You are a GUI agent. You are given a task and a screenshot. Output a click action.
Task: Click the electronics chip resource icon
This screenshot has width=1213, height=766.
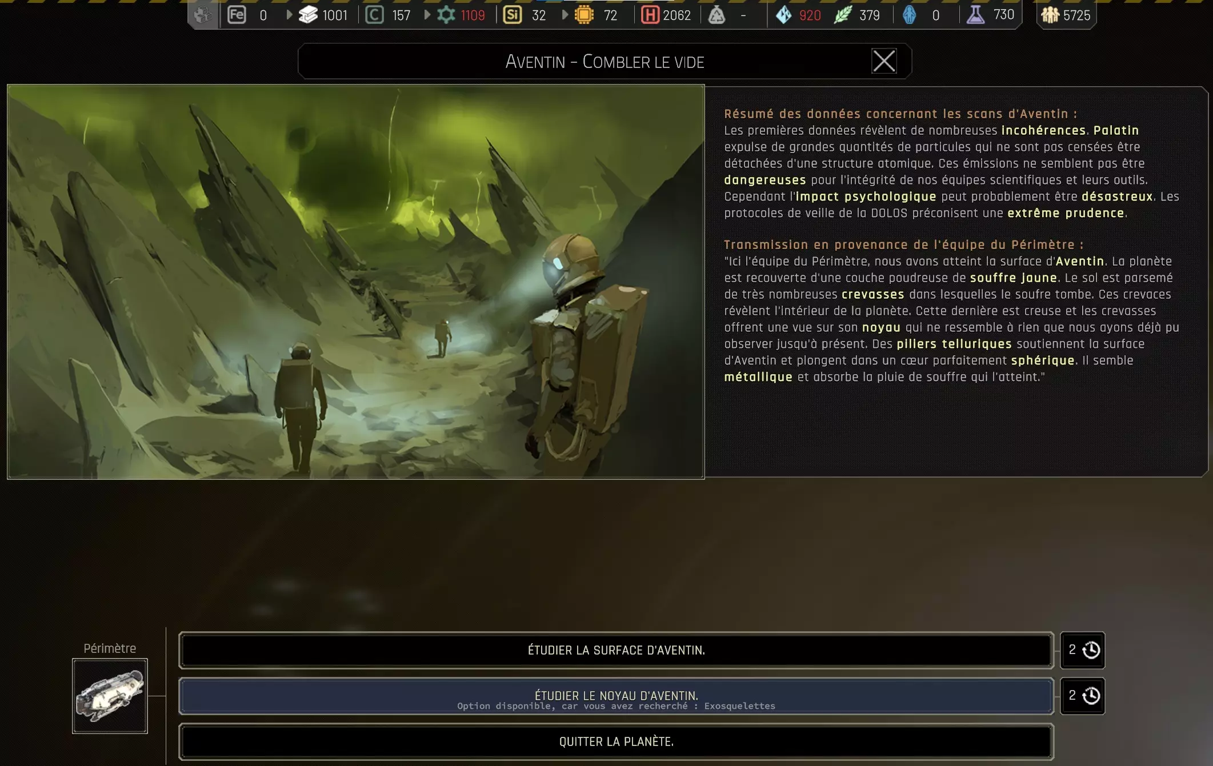tap(584, 15)
